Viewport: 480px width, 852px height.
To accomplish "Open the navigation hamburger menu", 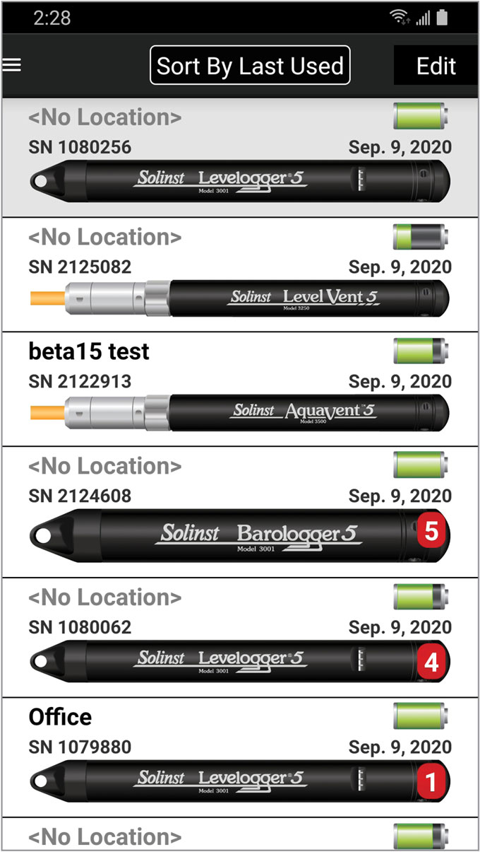I will point(12,65).
